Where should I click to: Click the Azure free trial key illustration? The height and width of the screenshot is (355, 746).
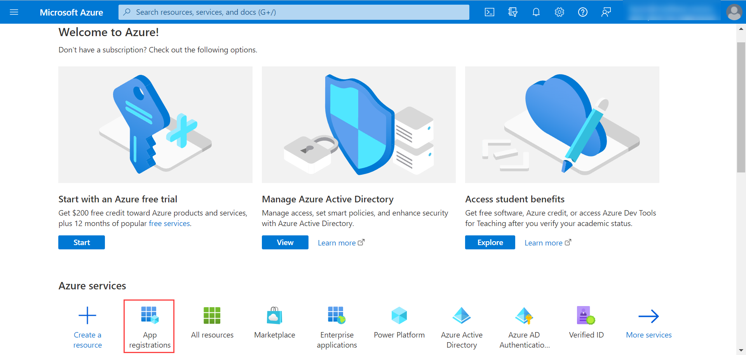tap(155, 124)
